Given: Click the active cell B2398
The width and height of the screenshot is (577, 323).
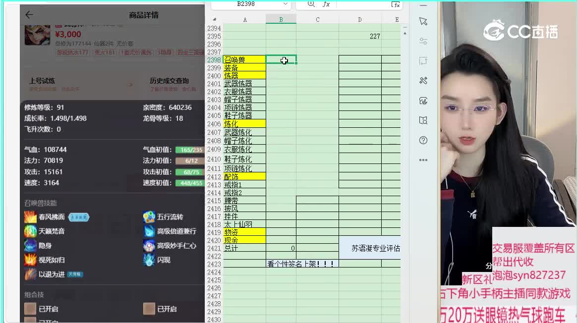Looking at the screenshot, I should (x=281, y=59).
